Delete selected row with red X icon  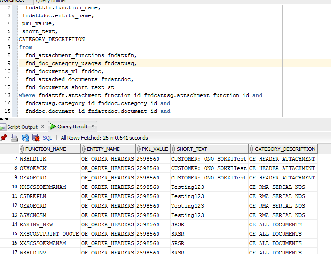[36, 138]
